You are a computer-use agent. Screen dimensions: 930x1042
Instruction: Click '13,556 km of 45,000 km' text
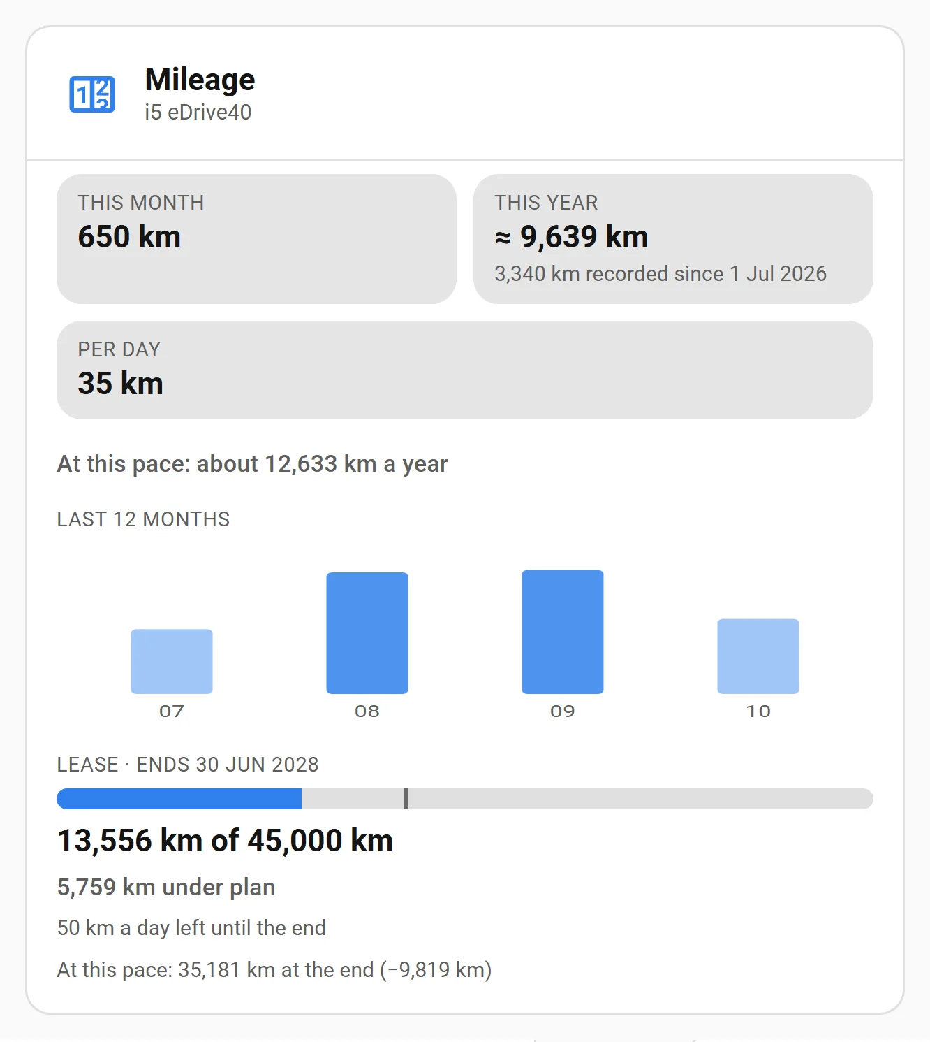pyautogui.click(x=225, y=841)
